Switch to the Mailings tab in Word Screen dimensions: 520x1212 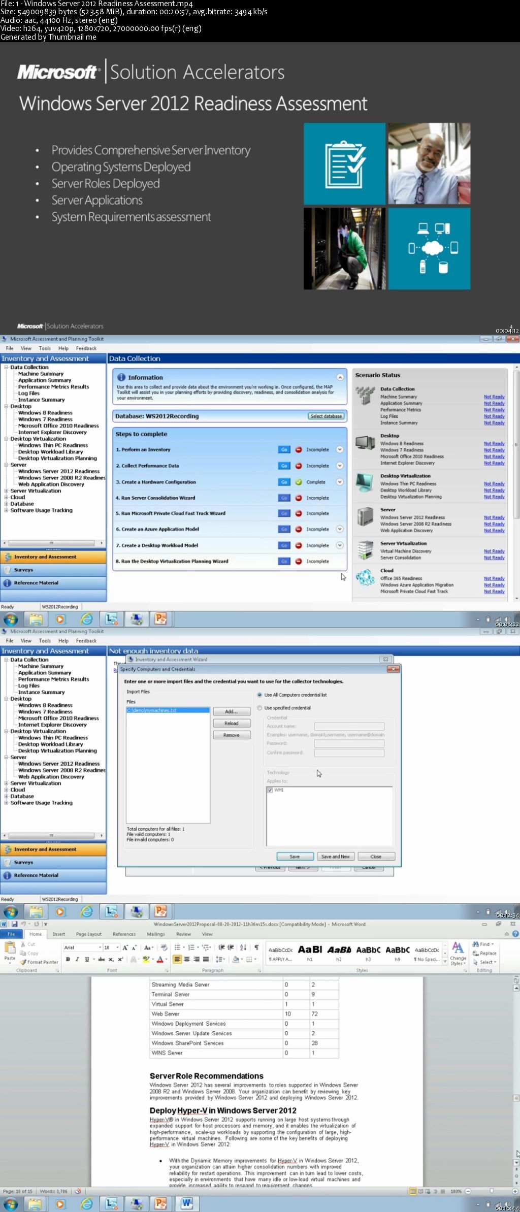pos(156,934)
